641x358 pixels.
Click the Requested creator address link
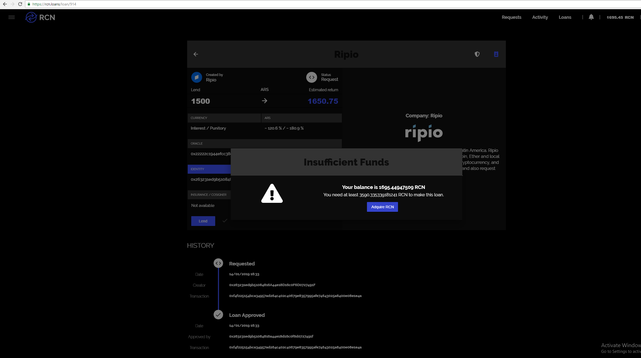[272, 285]
